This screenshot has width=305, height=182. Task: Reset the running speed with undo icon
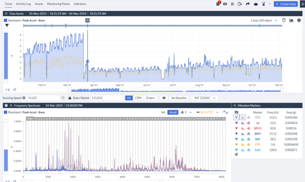pyautogui.click(x=63, y=98)
